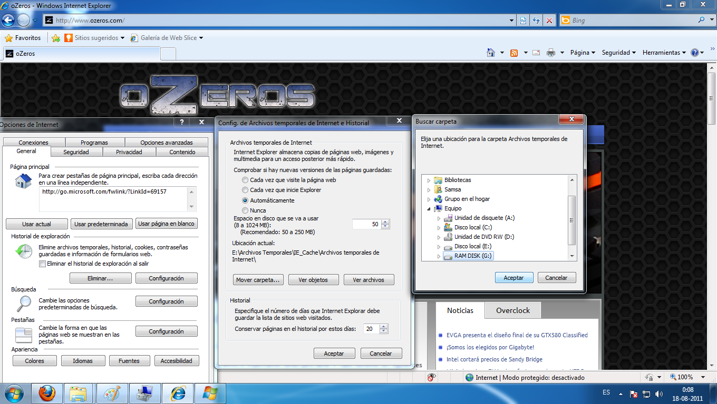Click the 'Eliminar...' button
Viewport: 717px width, 404px height.
[101, 278]
